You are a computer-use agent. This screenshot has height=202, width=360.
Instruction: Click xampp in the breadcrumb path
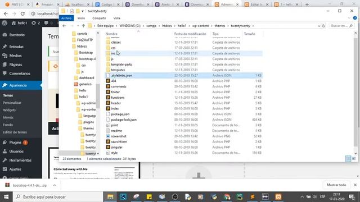tap(151, 26)
